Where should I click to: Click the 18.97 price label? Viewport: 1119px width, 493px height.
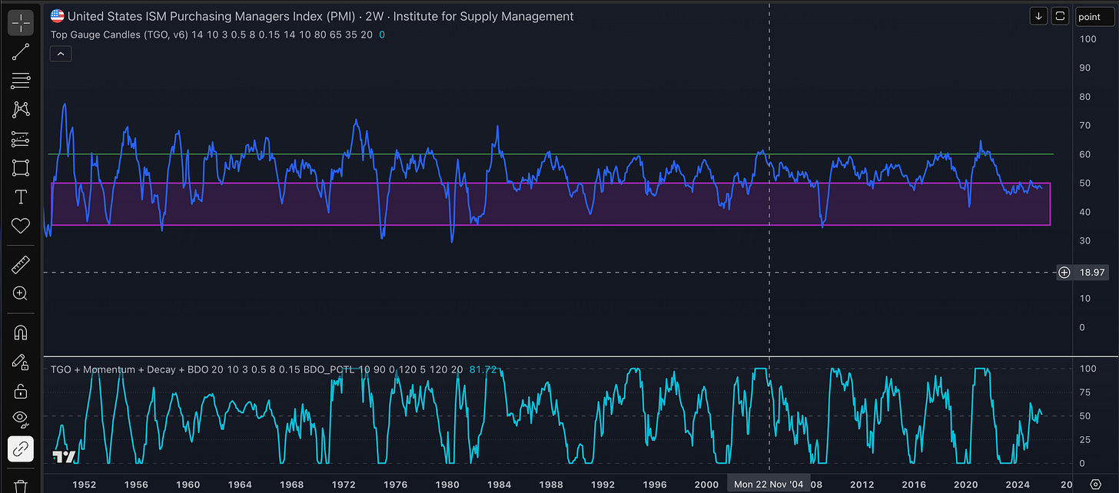pyautogui.click(x=1092, y=273)
